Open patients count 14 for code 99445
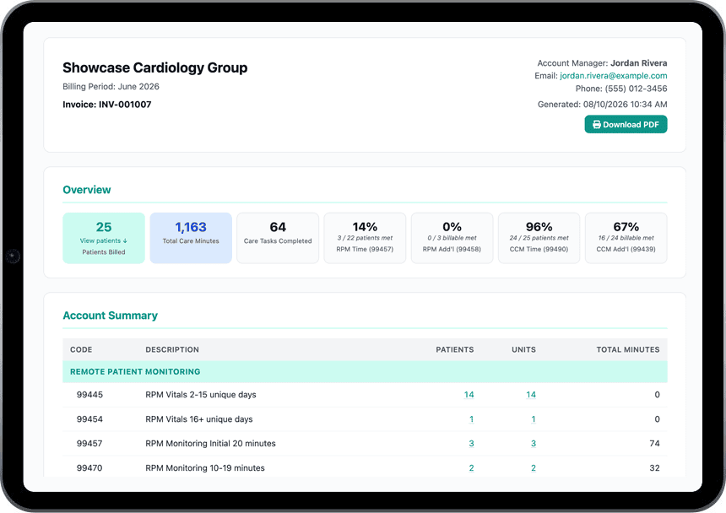Image resolution: width=726 pixels, height=513 pixels. tap(469, 395)
